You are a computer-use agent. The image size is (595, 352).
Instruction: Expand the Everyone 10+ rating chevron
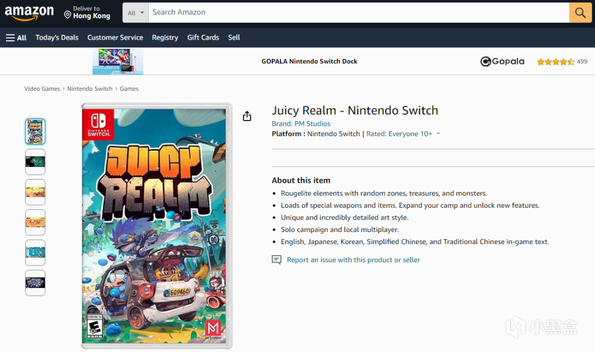(x=439, y=133)
